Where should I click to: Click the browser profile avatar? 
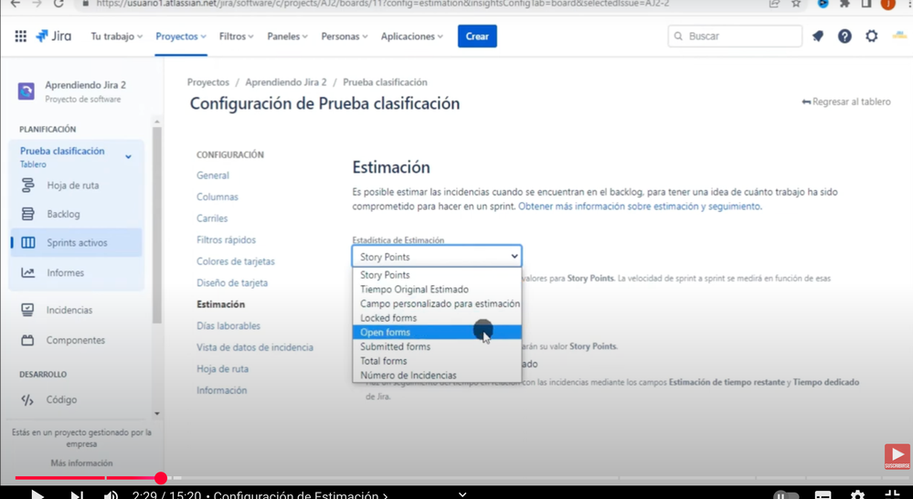click(x=888, y=4)
